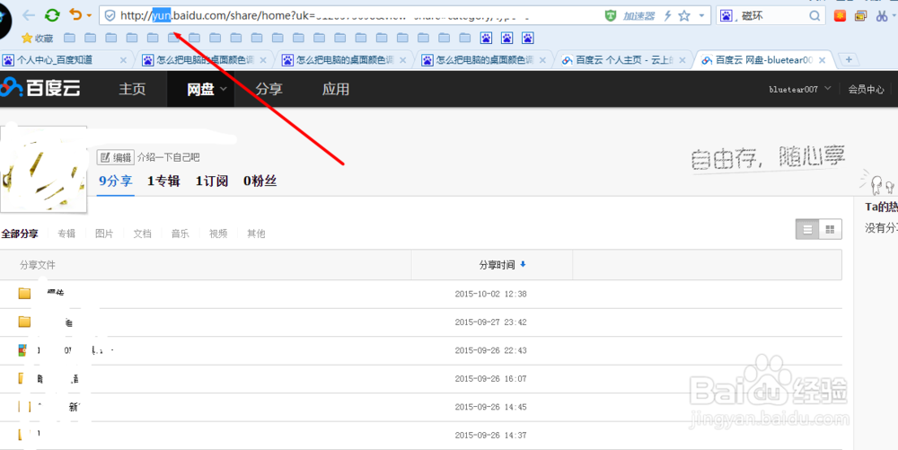Screen dimensions: 898x450
Task: Click the 2015-09-27 23:42 timestamp
Action: point(491,322)
